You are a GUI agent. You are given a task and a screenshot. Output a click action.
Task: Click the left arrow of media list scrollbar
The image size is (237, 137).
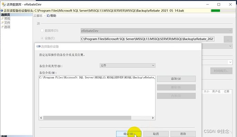pos(41,118)
